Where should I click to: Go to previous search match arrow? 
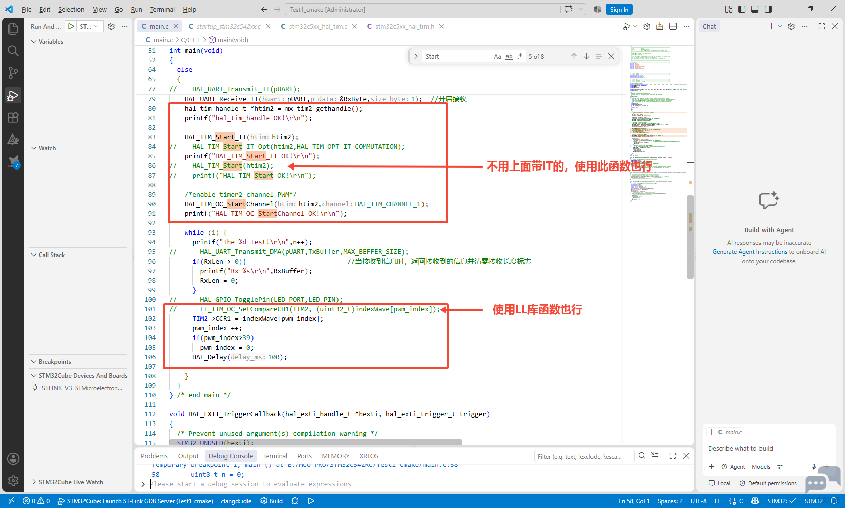[574, 56]
